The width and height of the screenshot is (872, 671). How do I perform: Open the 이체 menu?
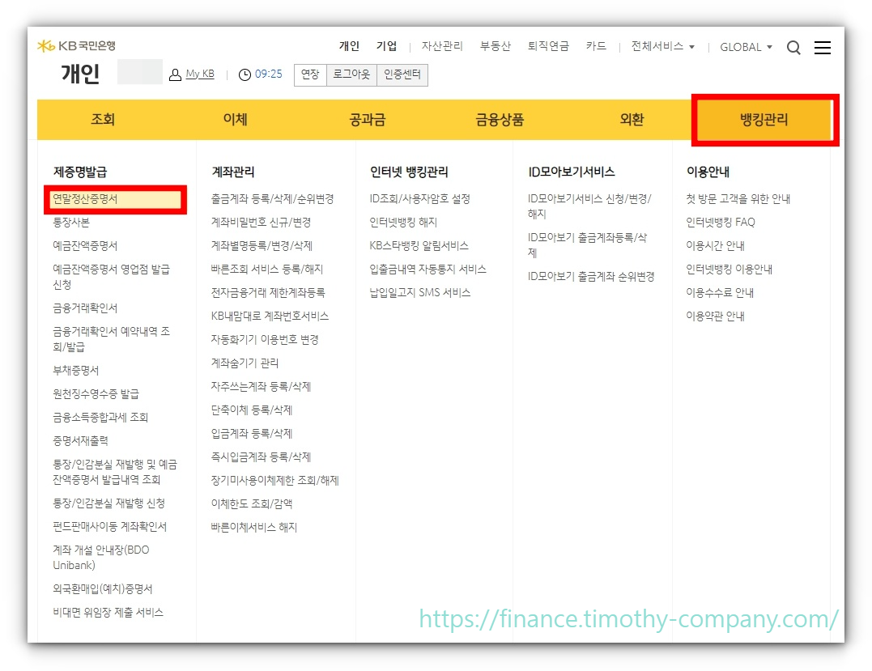[x=235, y=119]
